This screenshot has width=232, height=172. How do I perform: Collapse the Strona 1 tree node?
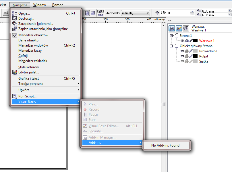pyautogui.click(x=171, y=36)
